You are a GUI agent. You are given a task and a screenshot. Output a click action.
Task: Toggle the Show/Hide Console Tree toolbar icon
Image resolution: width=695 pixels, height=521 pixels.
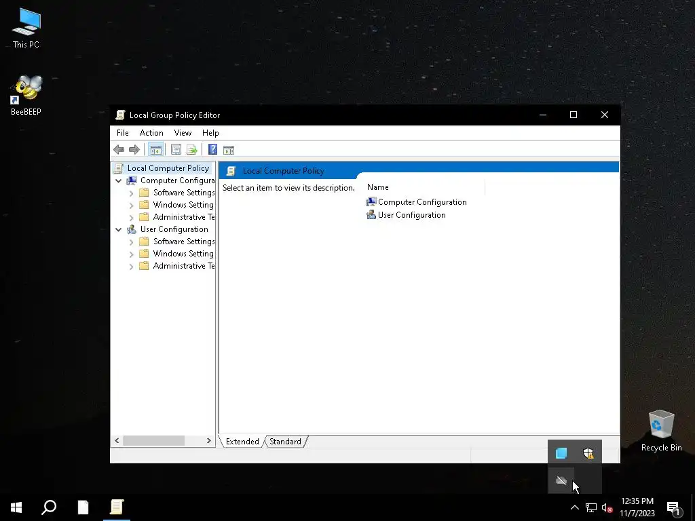coord(155,150)
